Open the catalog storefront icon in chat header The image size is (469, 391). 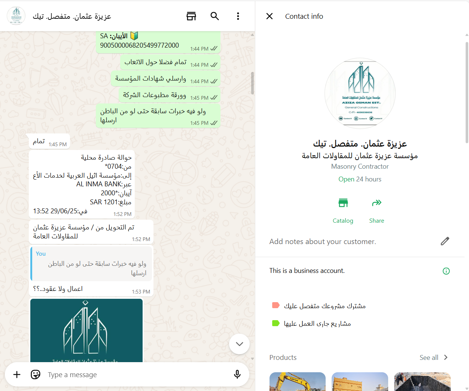click(x=191, y=16)
